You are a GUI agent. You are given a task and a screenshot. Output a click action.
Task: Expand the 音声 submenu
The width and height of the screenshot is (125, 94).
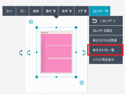(x=66, y=11)
